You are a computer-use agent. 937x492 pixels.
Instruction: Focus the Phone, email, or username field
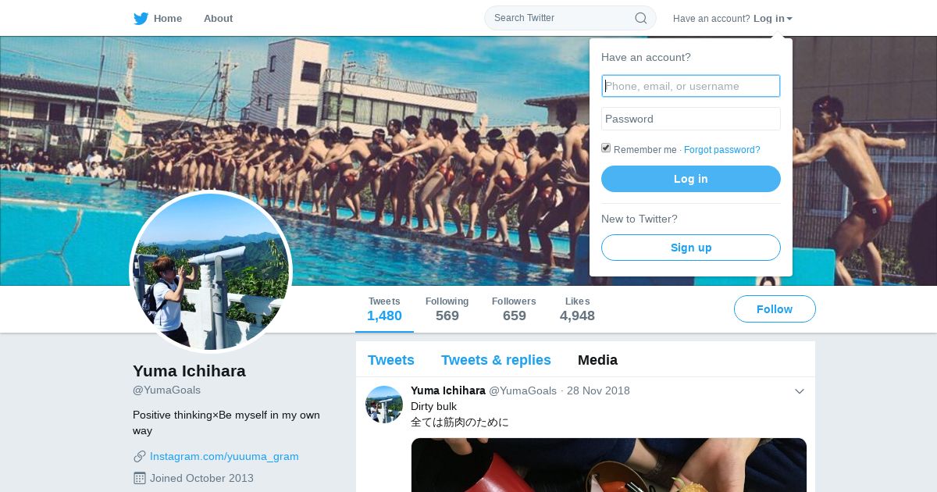coord(691,86)
